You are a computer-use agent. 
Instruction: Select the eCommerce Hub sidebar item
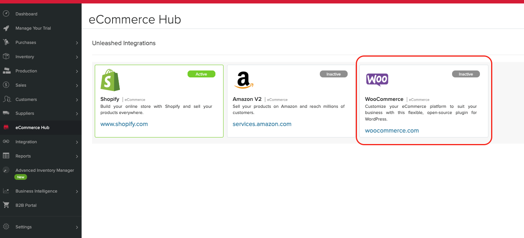[x=32, y=127]
